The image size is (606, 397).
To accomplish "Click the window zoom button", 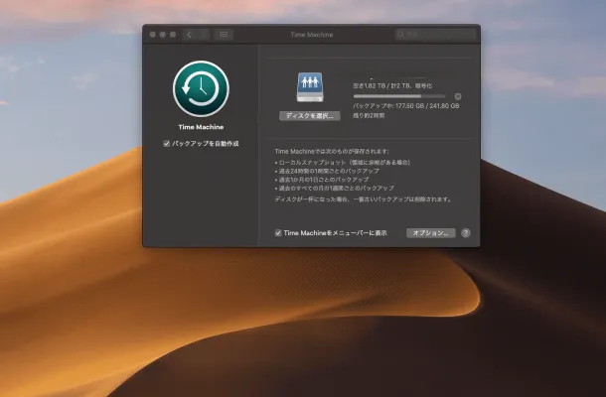I will pos(173,34).
